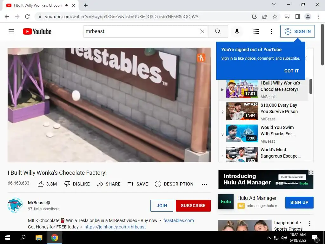Open 'Inappropriate Sports Photos' video

(288, 226)
